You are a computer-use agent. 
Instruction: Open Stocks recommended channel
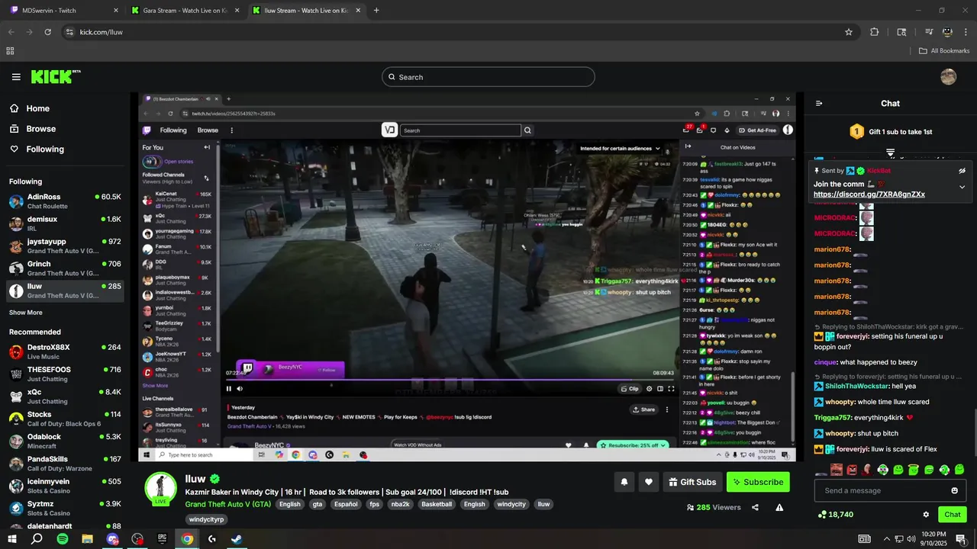tap(65, 419)
